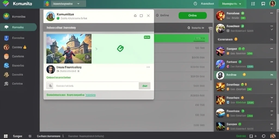The width and height of the screenshot is (279, 139).
Task: Open the poster's avatar below the thumbnail
Action: [50, 69]
